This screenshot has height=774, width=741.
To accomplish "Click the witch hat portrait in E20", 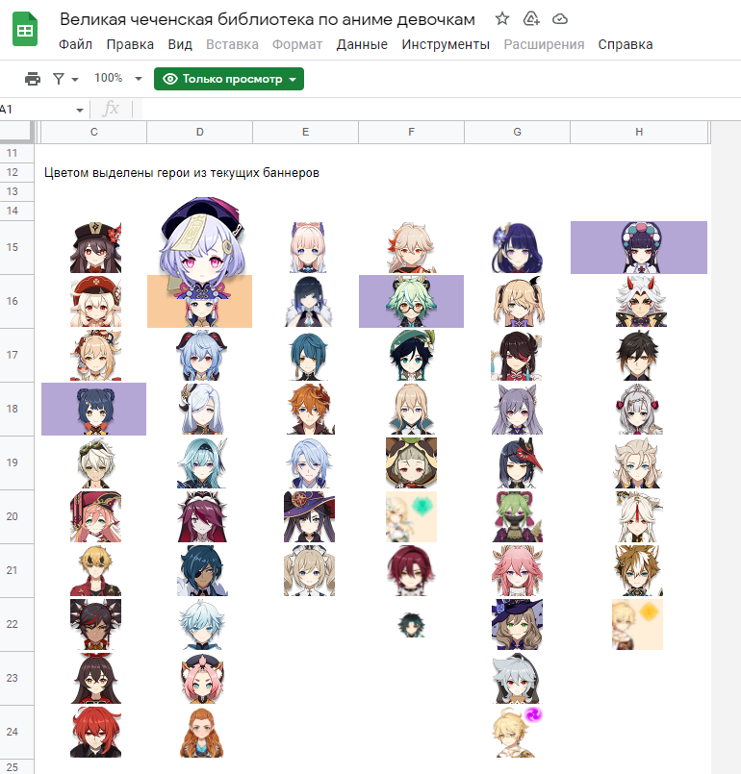I will (309, 516).
